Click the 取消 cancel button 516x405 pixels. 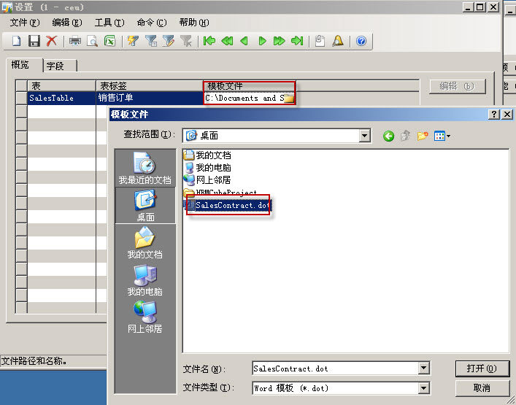tap(482, 388)
